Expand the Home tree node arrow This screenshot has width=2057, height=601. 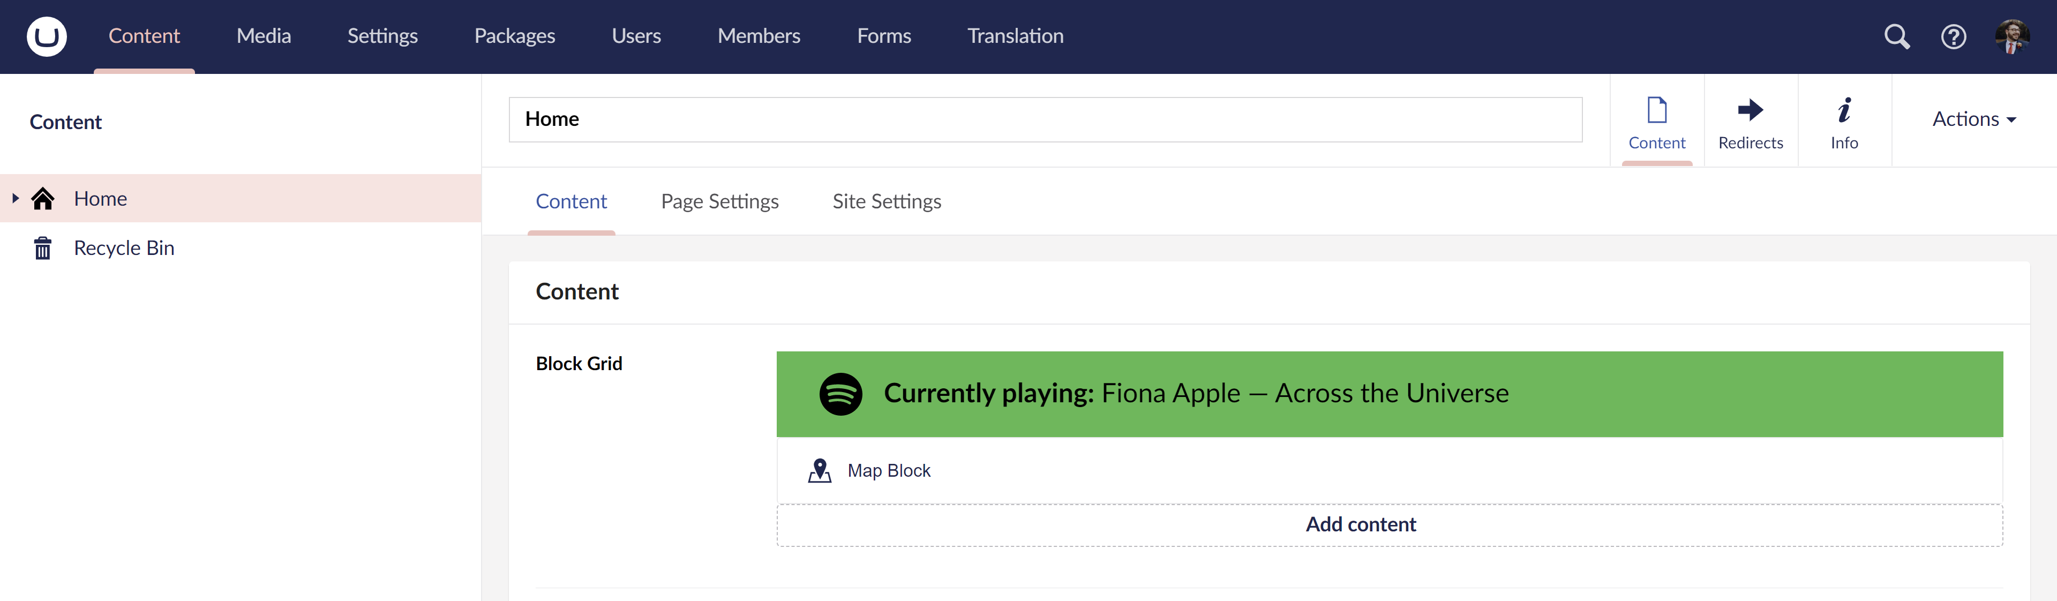(x=15, y=198)
